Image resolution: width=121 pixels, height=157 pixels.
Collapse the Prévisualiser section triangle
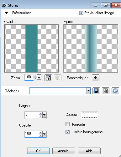click(x=6, y=13)
